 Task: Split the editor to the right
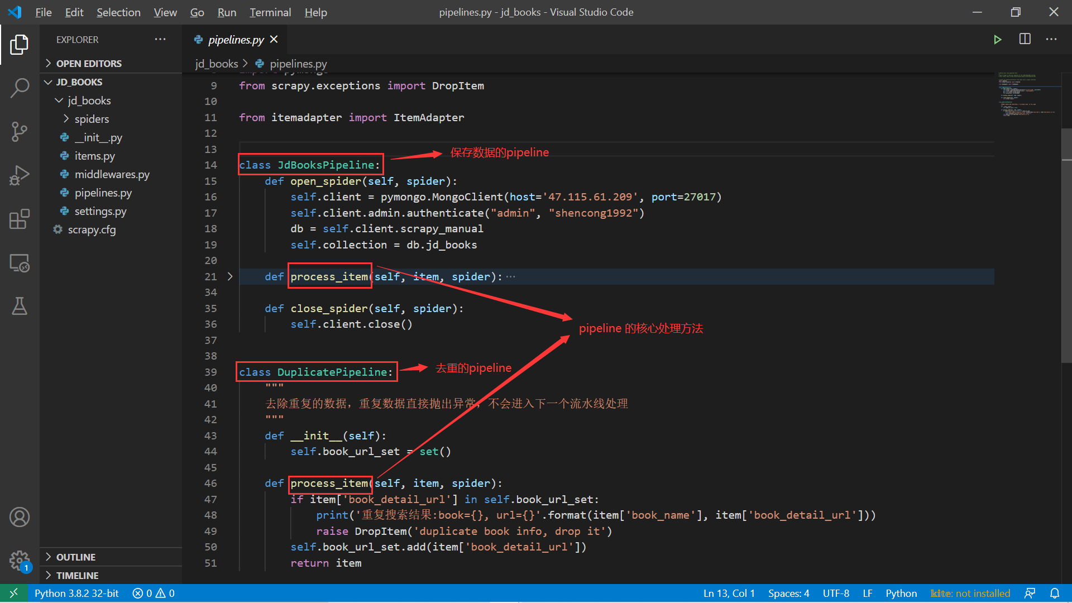click(x=1025, y=39)
